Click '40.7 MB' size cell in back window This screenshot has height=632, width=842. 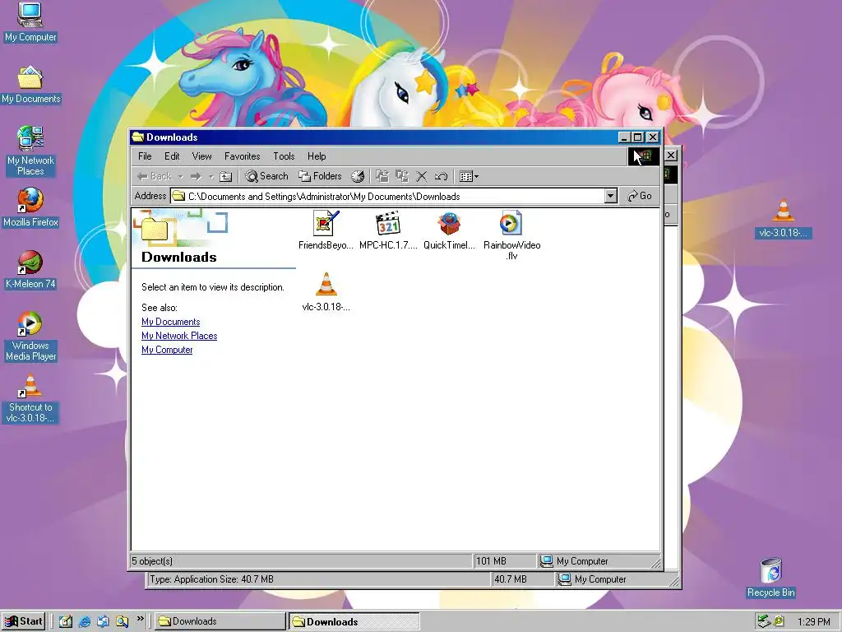click(510, 579)
